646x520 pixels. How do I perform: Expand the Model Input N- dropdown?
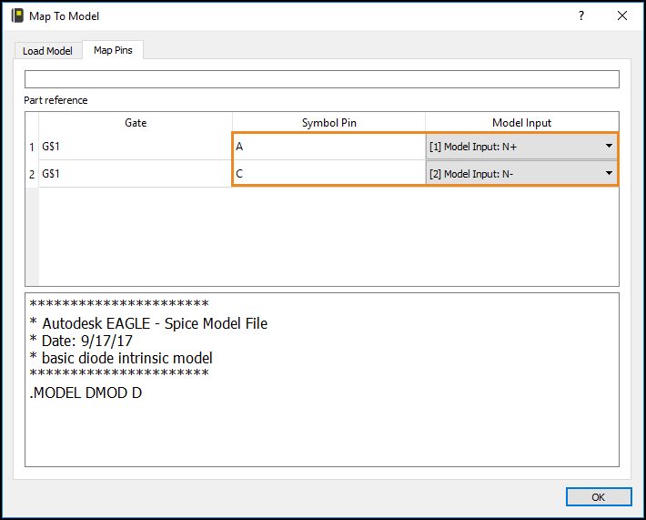[521, 173]
